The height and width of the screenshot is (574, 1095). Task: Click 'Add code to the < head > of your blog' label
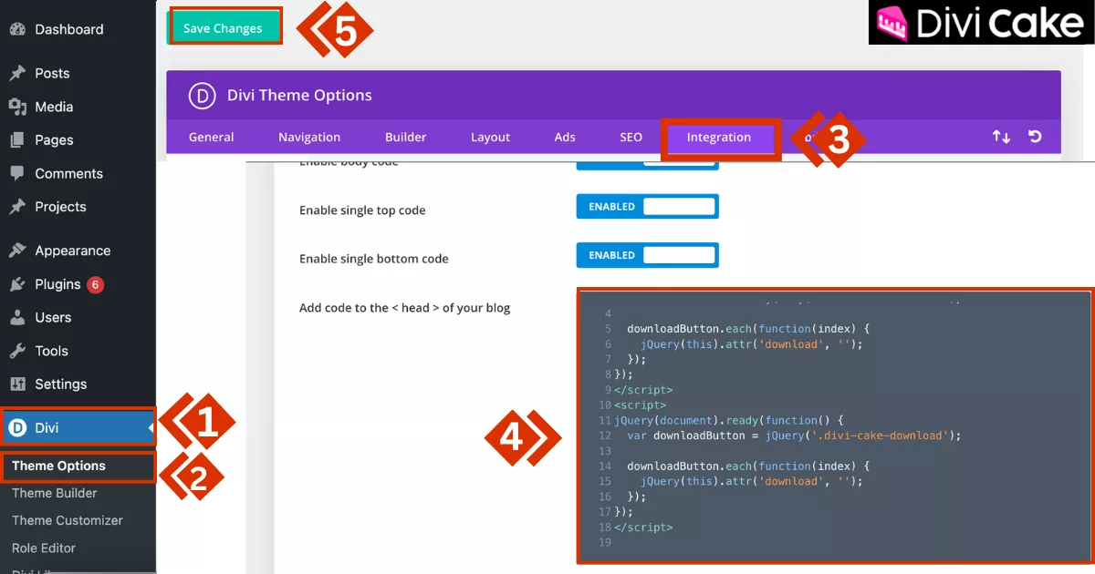[404, 308]
